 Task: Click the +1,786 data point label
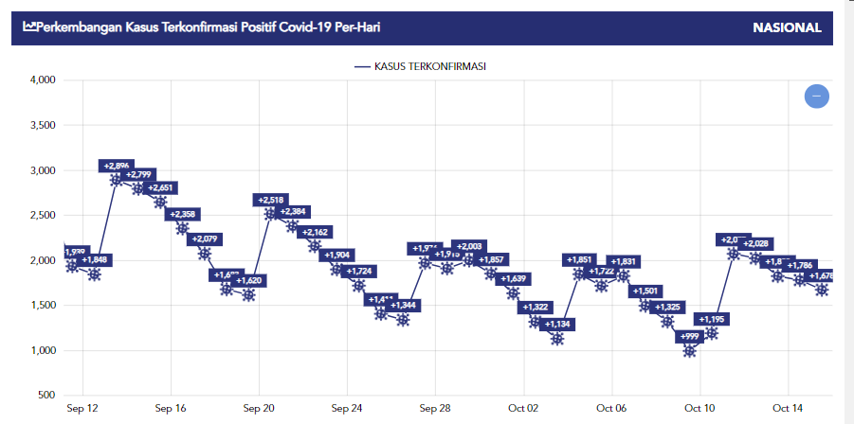[x=800, y=265]
